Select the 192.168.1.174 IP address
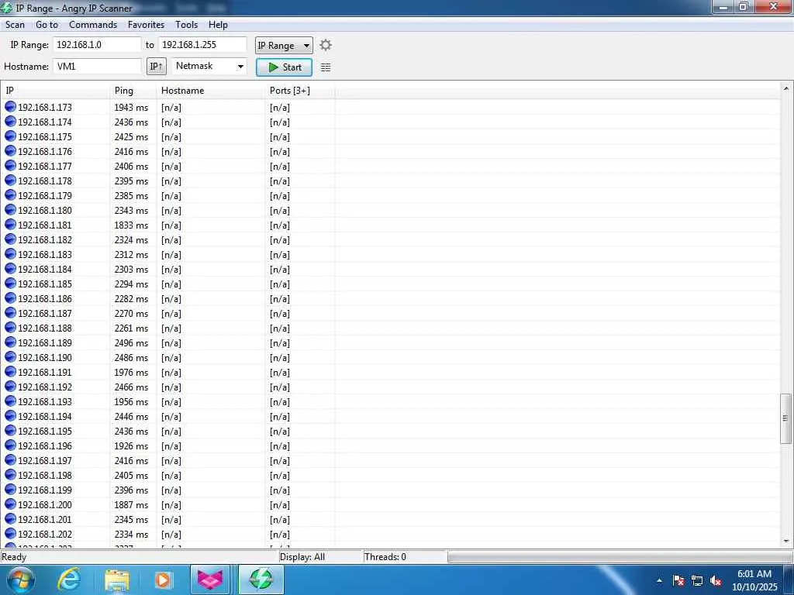 [45, 122]
